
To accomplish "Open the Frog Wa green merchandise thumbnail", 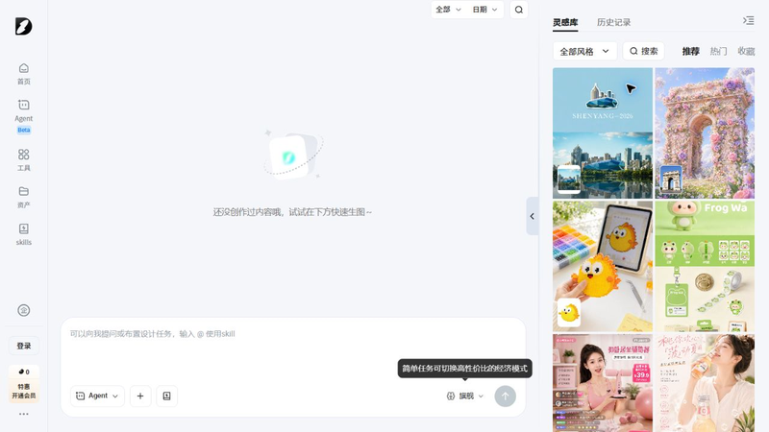I will click(x=705, y=266).
